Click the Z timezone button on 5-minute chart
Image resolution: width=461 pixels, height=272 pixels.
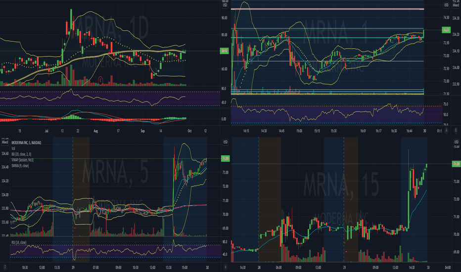(5, 267)
